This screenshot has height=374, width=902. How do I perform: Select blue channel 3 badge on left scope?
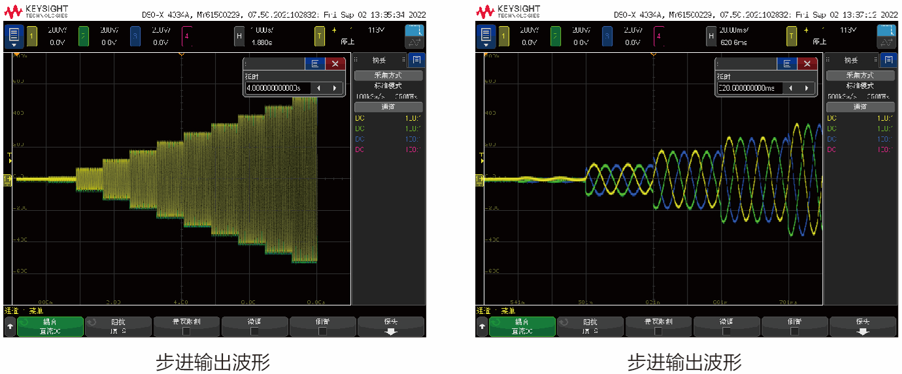(x=134, y=37)
